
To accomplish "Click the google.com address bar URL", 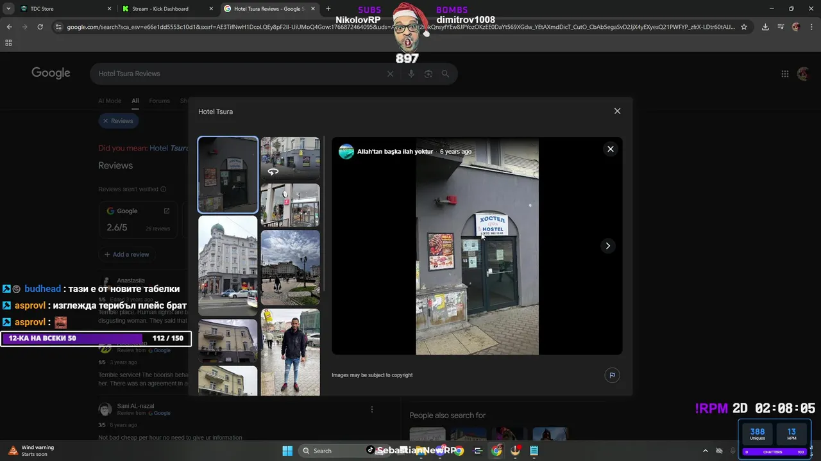I will (401, 27).
